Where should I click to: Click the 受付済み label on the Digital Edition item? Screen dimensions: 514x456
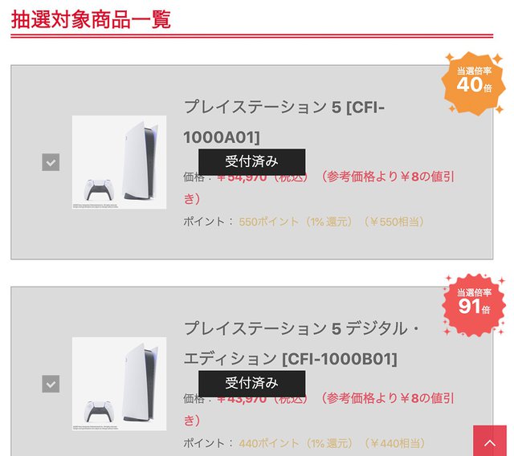pos(251,382)
